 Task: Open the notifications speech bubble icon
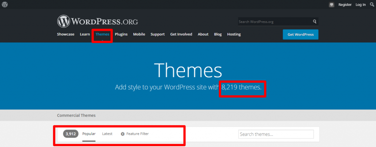pyautogui.click(x=332, y=4)
